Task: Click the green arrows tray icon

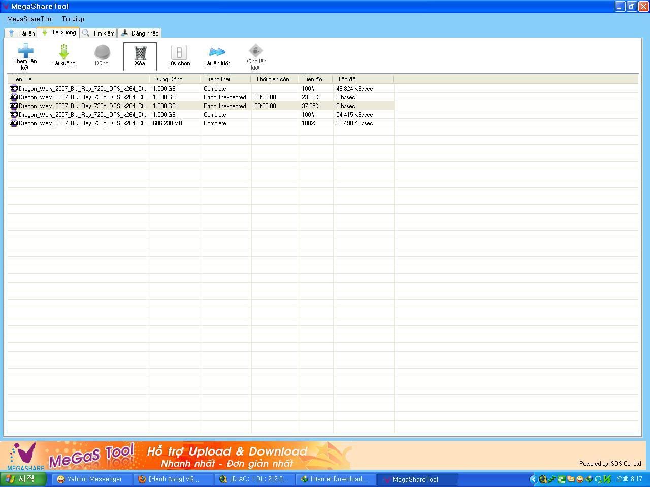Action: tap(552, 479)
